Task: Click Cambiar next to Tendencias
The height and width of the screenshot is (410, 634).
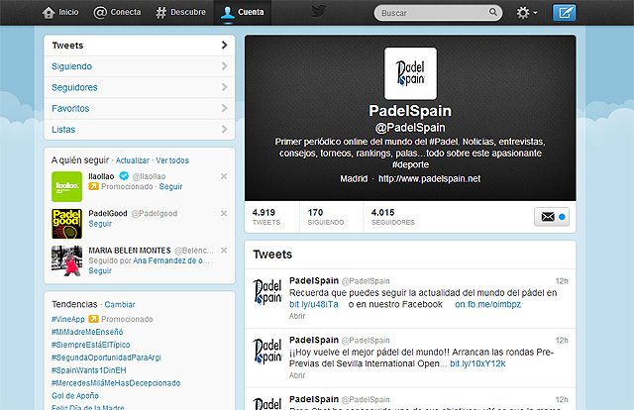Action: [120, 304]
